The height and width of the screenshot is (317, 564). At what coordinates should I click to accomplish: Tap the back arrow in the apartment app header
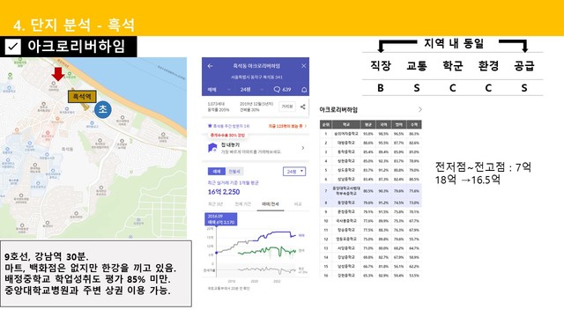pyautogui.click(x=210, y=66)
